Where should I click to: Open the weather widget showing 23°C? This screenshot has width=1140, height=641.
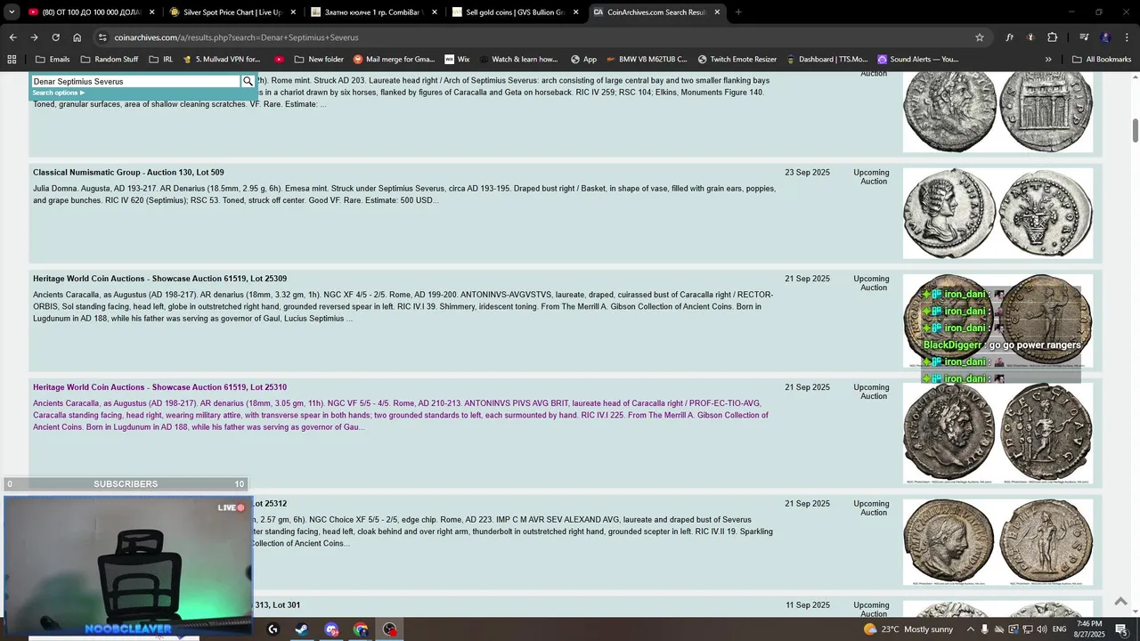908,629
